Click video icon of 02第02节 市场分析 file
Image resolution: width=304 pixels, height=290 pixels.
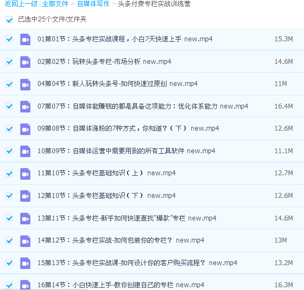coord(25,62)
